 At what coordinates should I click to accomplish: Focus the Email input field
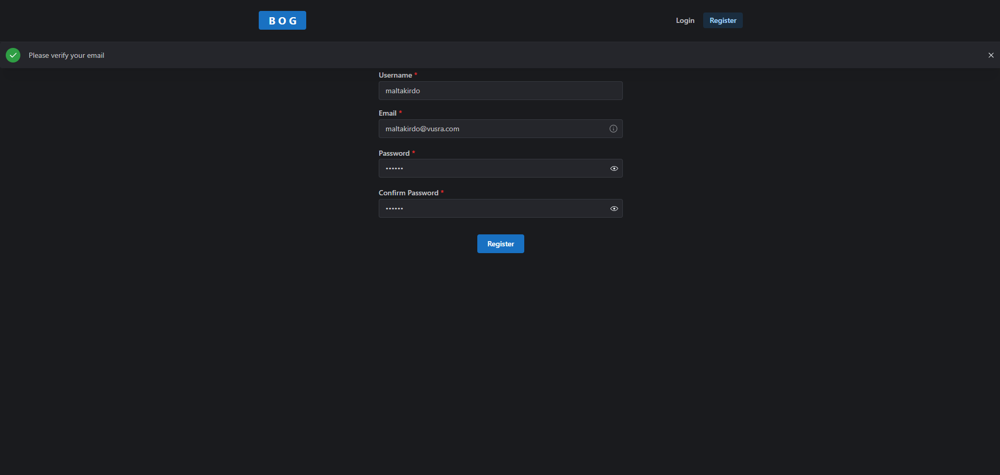500,129
